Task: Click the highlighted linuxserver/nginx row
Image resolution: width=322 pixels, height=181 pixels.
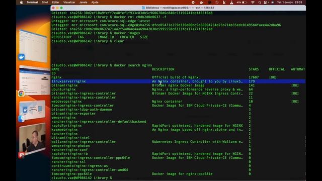Action: click(178, 81)
